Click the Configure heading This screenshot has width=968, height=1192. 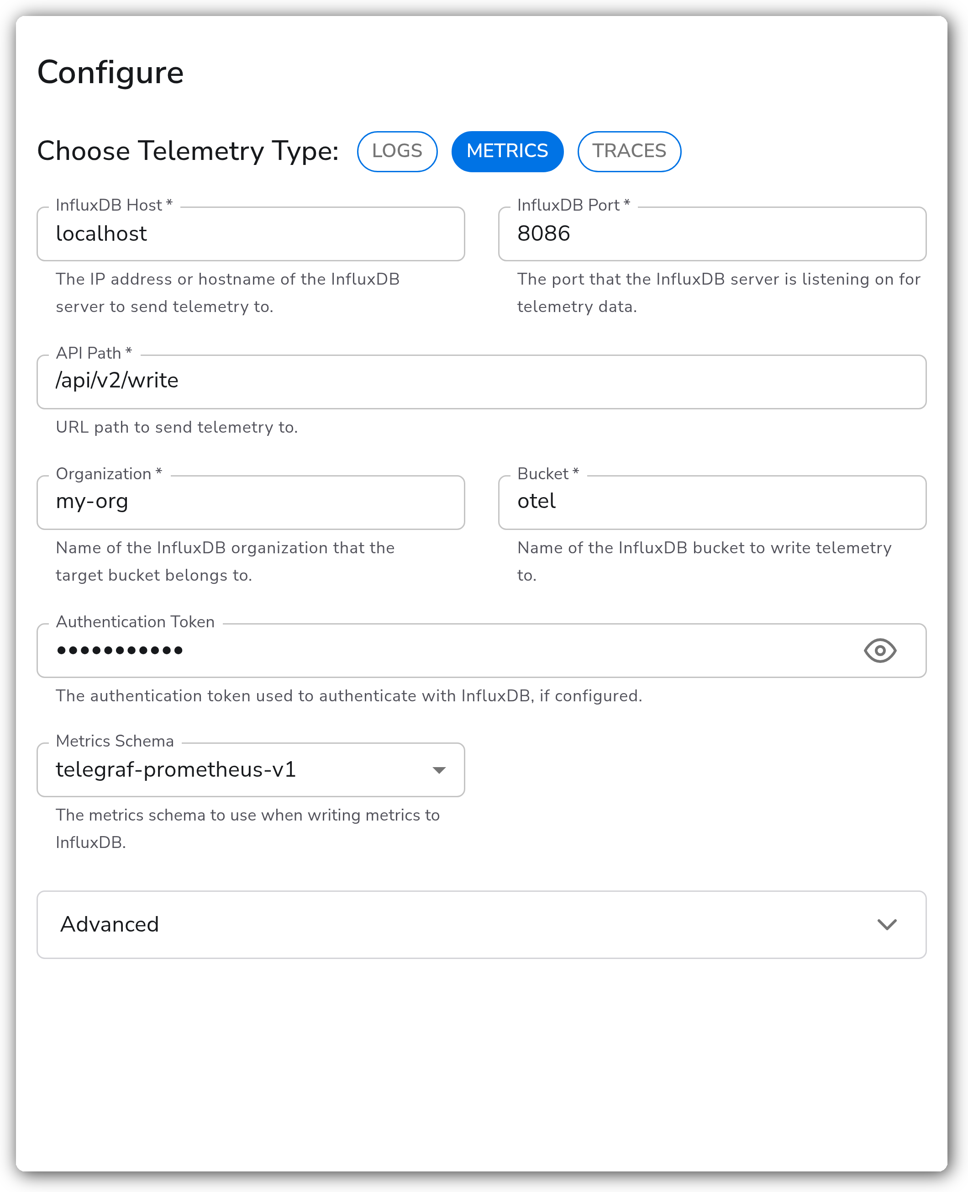pyautogui.click(x=110, y=73)
